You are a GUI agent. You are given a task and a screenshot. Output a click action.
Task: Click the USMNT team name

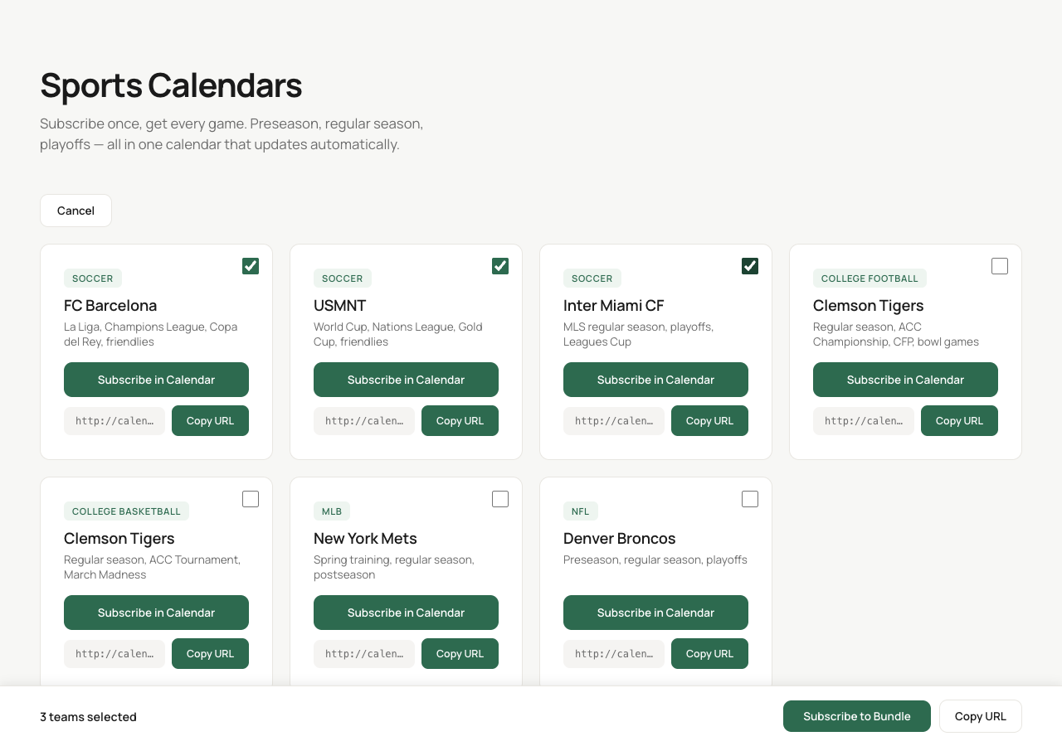click(340, 305)
